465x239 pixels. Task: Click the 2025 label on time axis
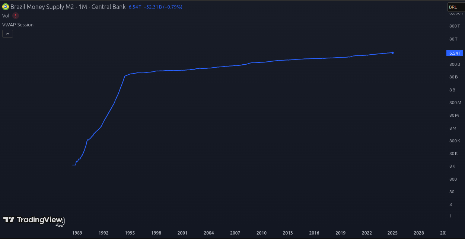coord(392,233)
